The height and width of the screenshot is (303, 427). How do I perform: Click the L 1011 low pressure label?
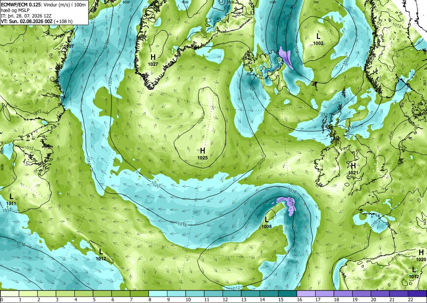click(11, 200)
